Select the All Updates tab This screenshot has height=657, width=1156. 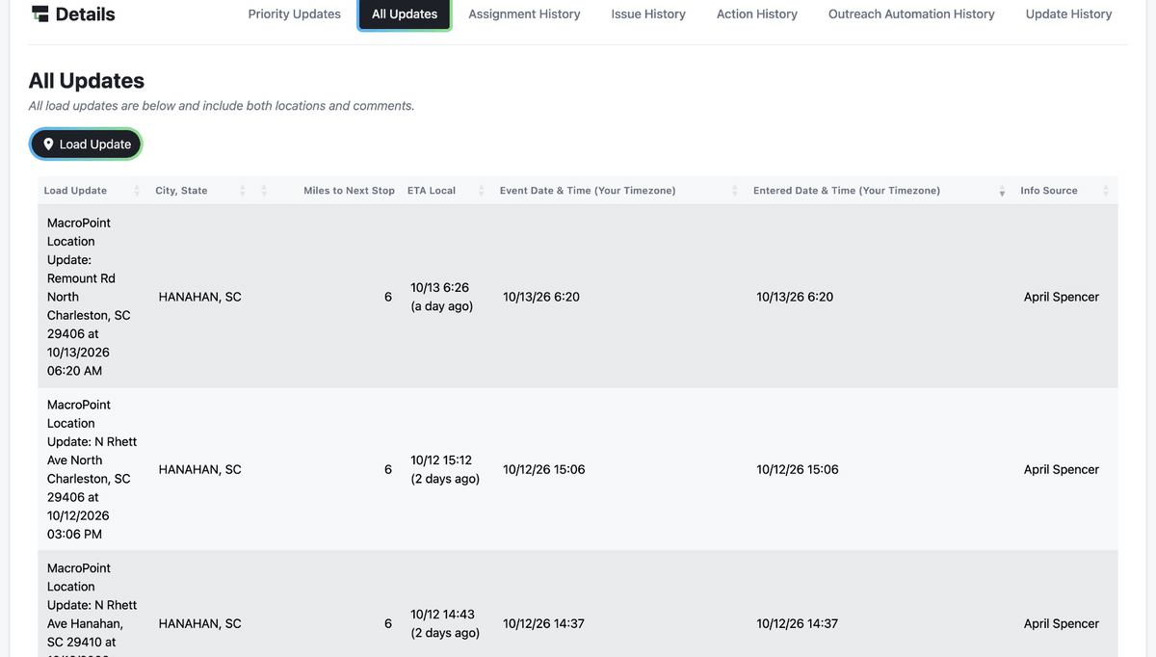tap(405, 14)
